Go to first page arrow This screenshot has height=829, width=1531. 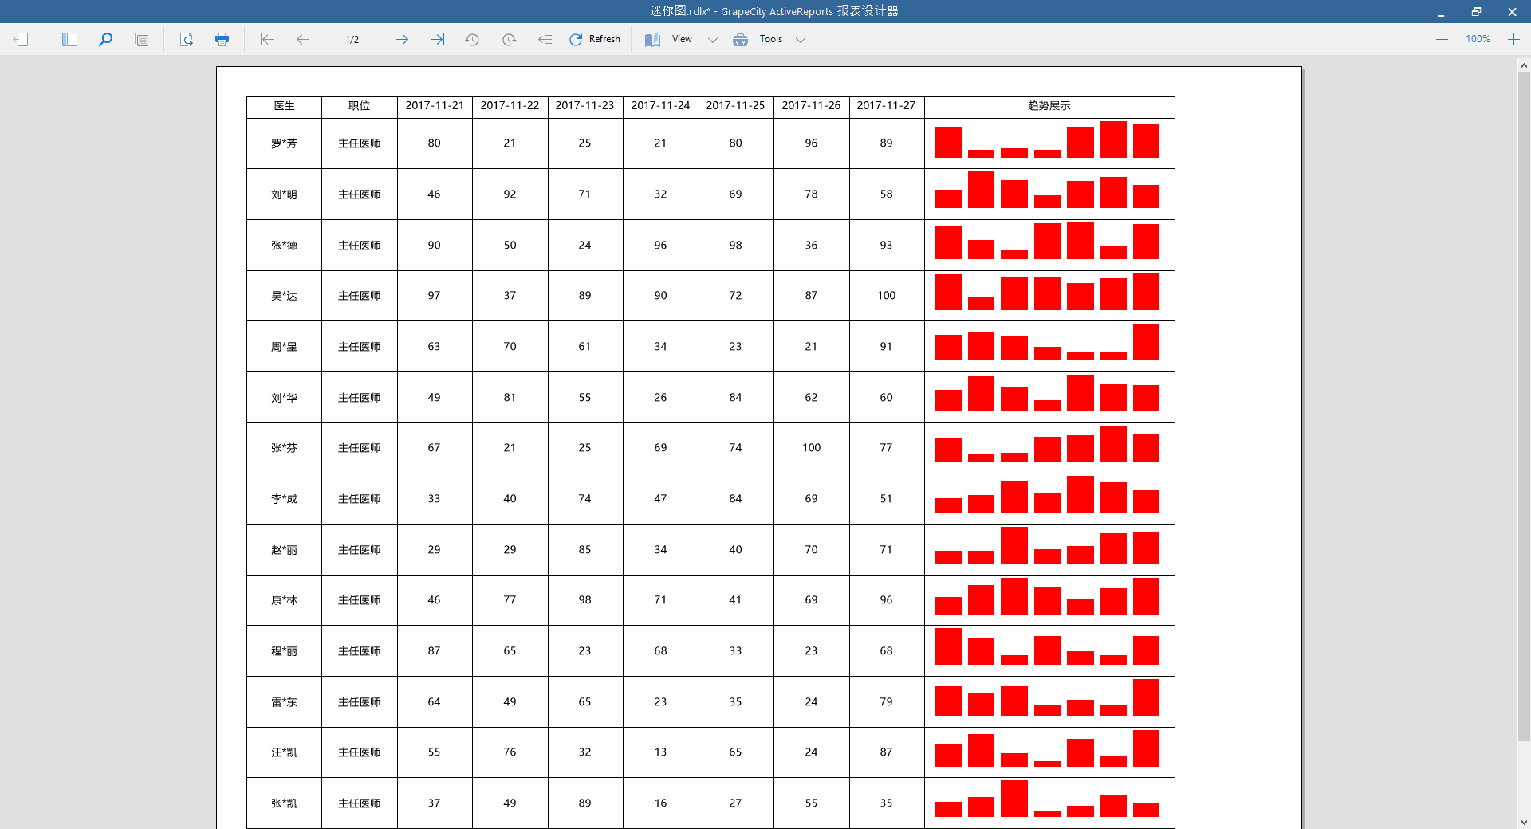tap(267, 39)
